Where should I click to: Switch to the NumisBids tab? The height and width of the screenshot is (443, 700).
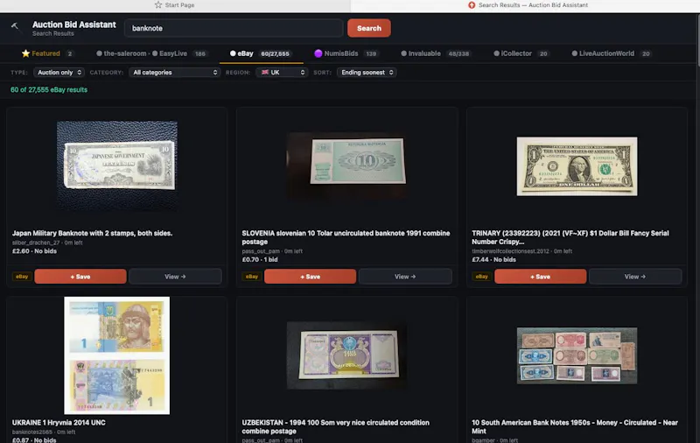point(346,53)
